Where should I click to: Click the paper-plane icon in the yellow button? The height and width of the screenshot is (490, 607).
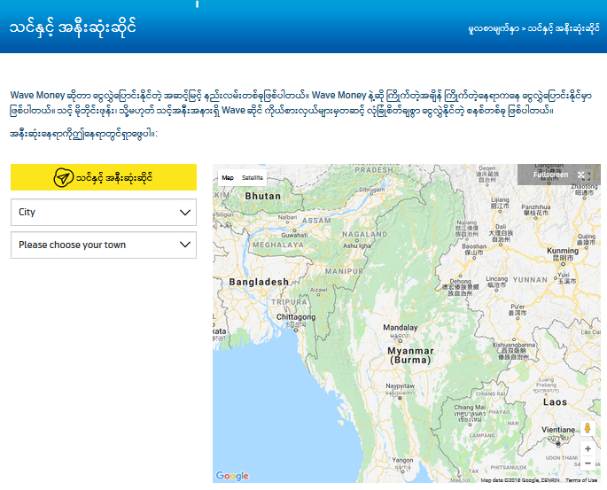pyautogui.click(x=63, y=177)
